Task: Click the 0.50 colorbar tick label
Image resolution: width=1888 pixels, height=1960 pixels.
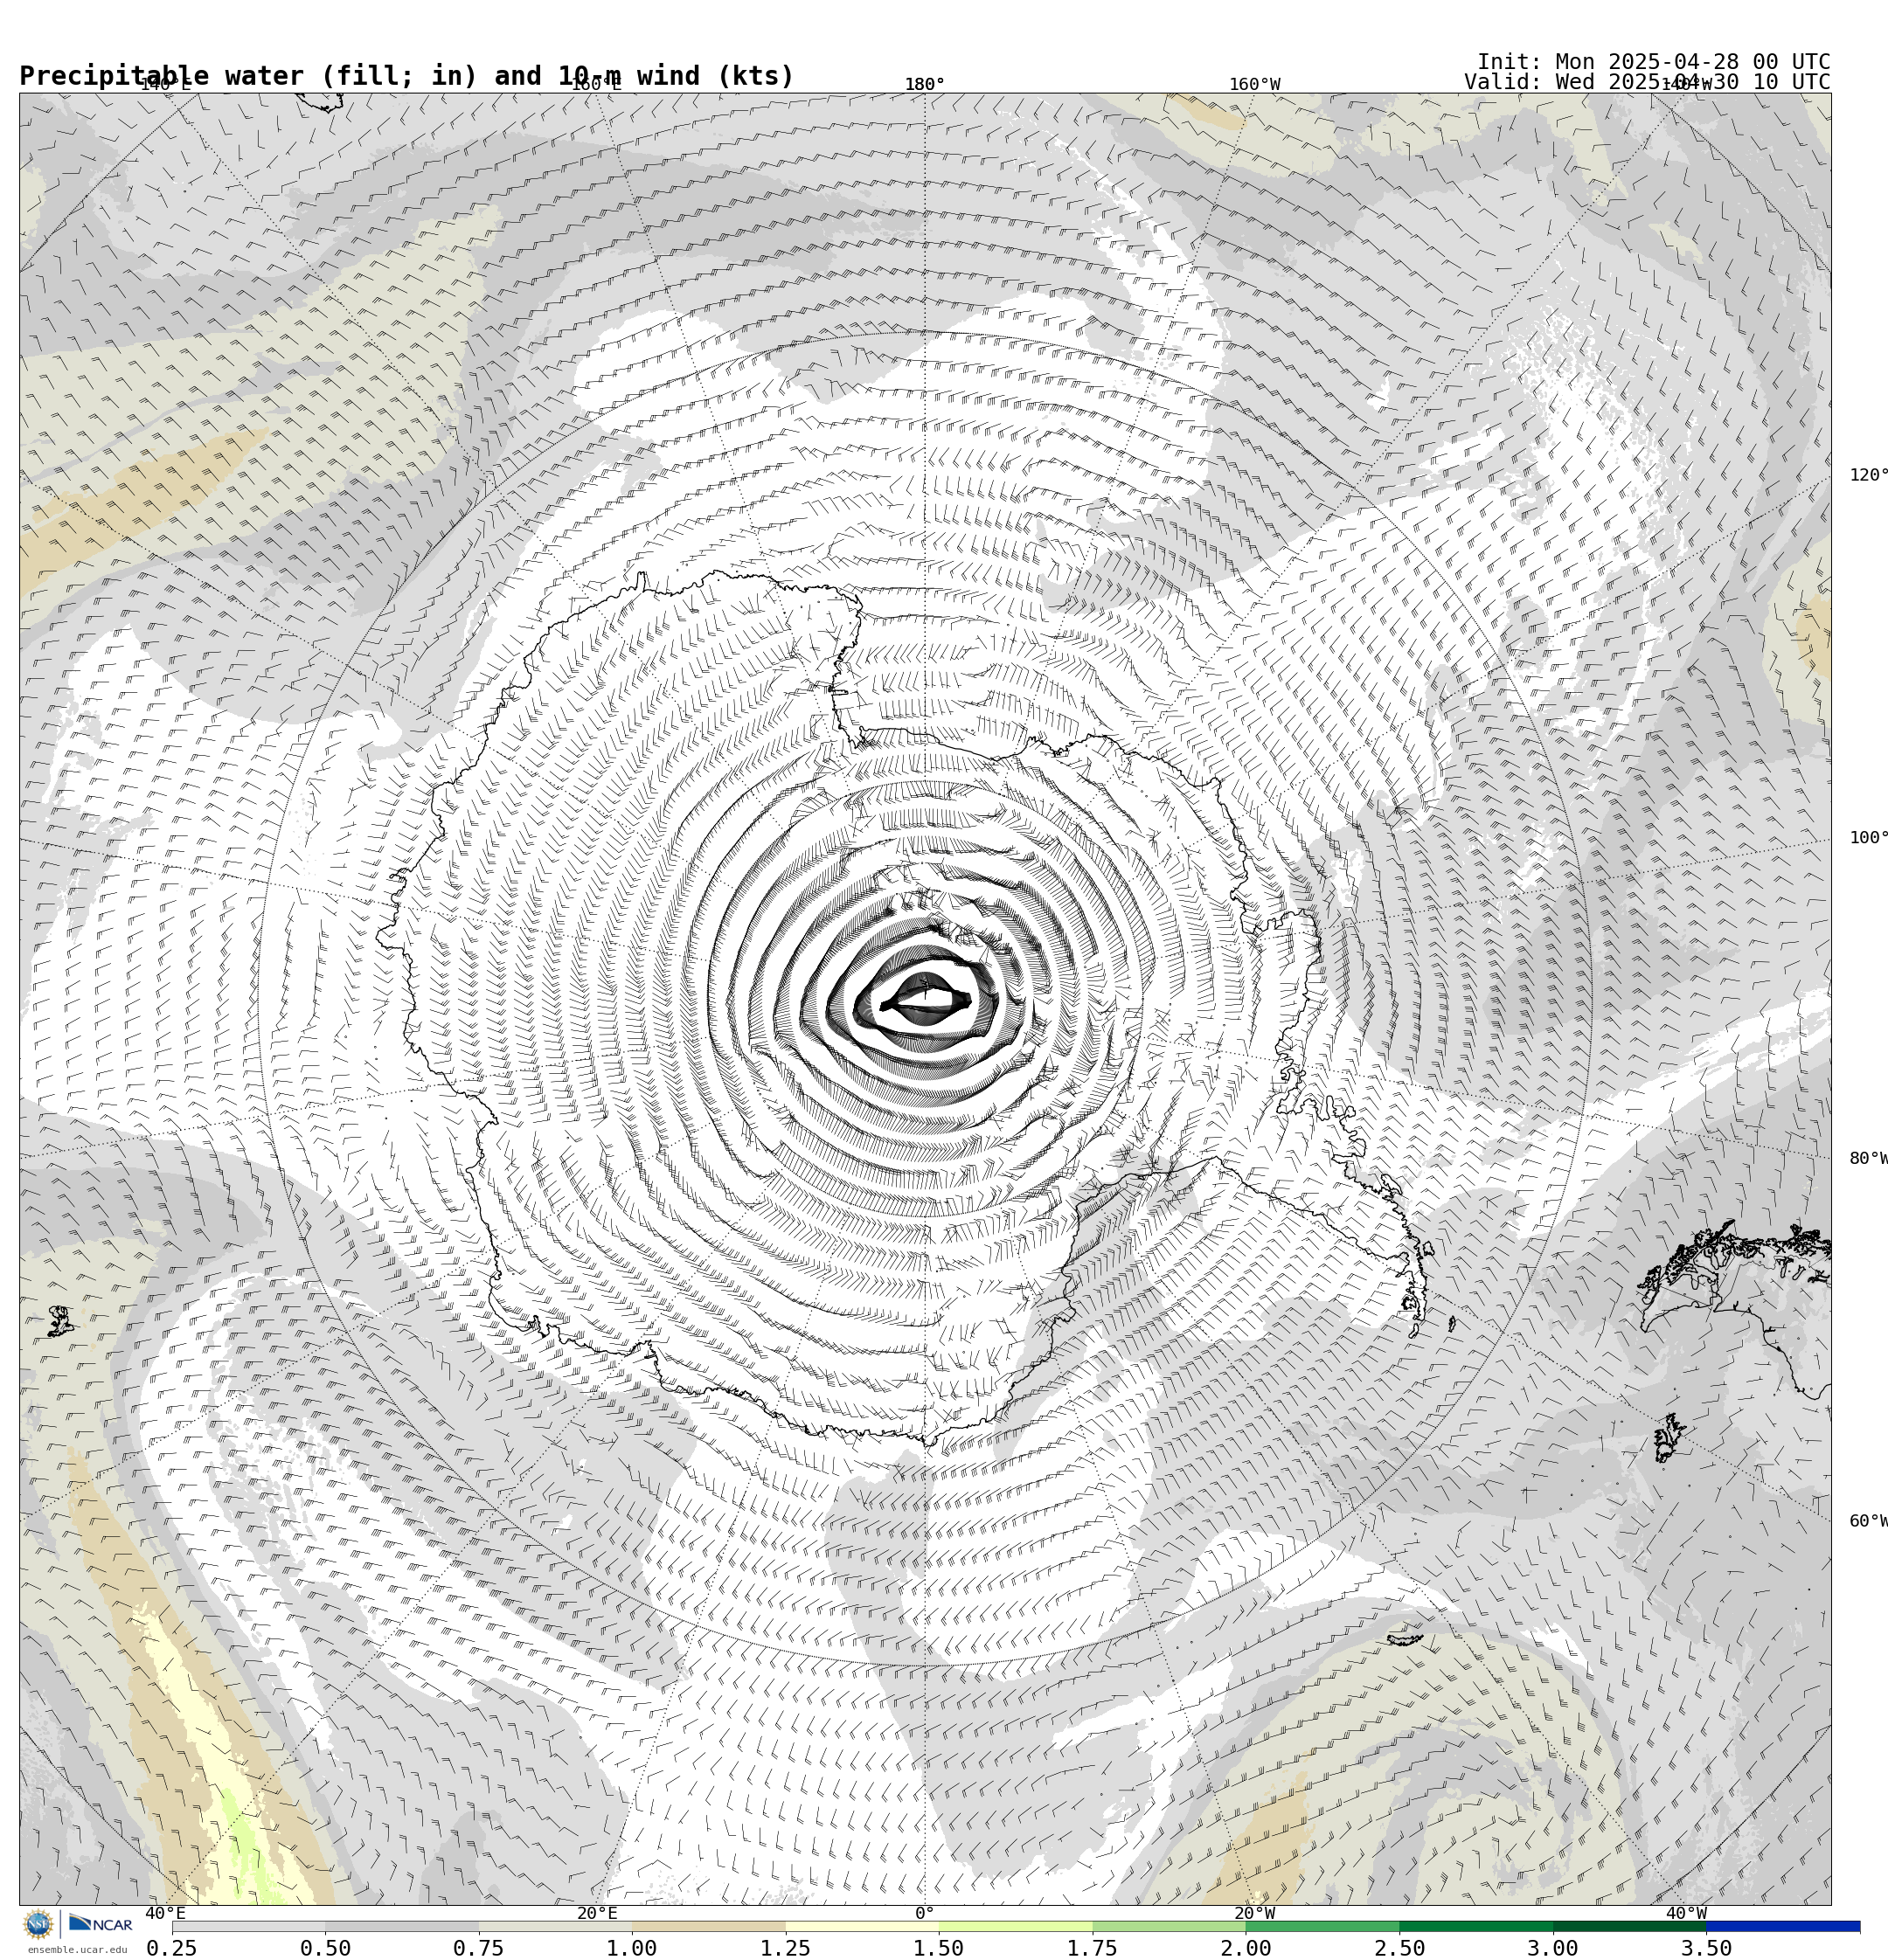Action: pyautogui.click(x=325, y=1948)
